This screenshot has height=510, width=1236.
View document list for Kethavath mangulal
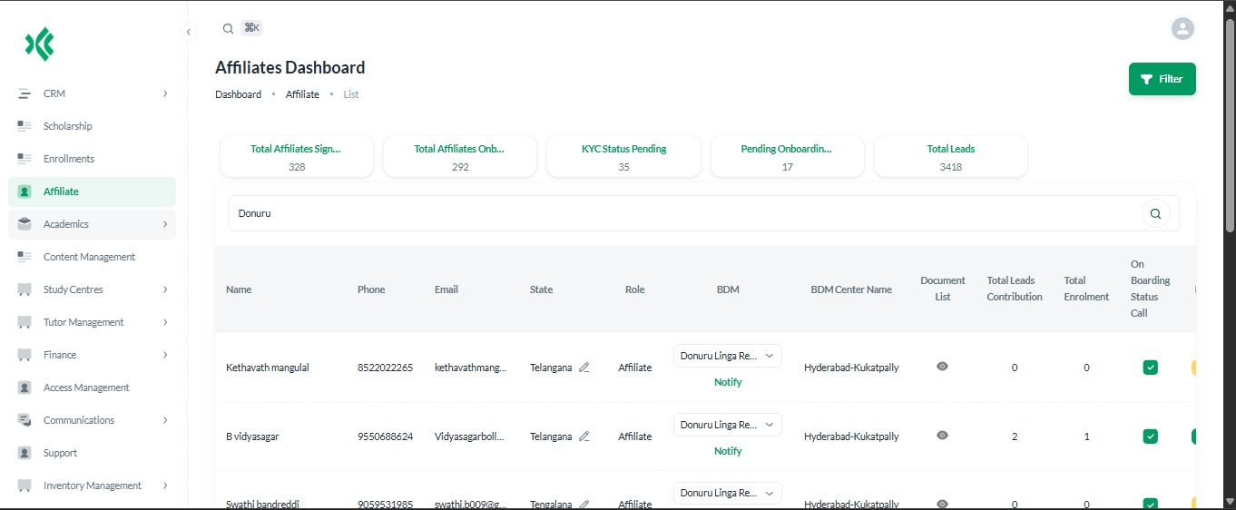942,367
